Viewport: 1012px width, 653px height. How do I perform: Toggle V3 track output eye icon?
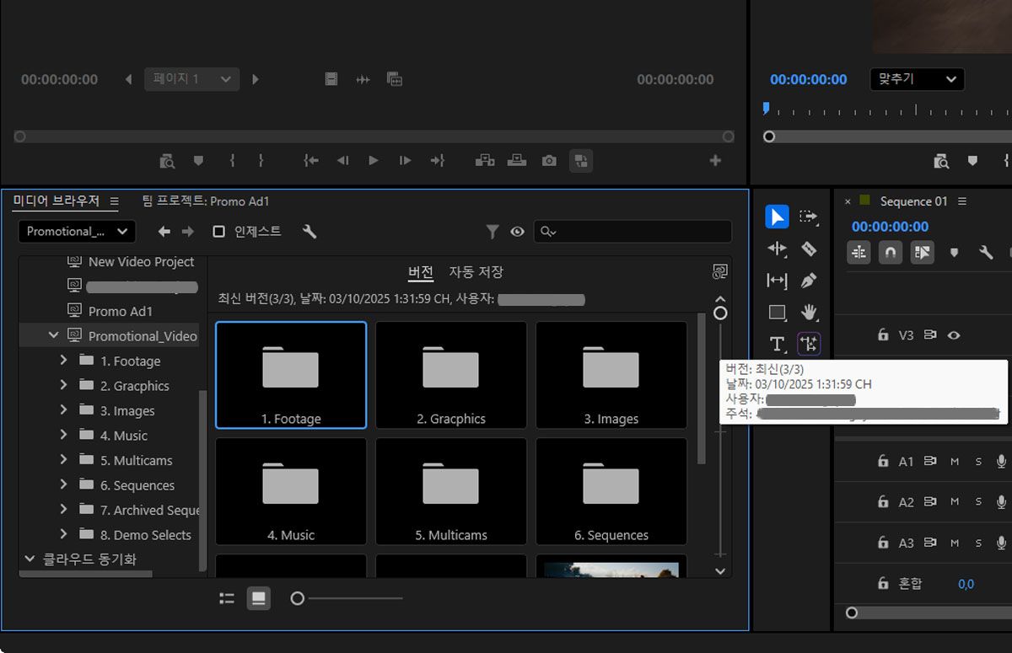tap(954, 335)
